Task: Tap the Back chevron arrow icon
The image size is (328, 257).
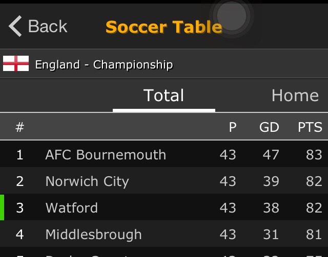Action: [15, 26]
